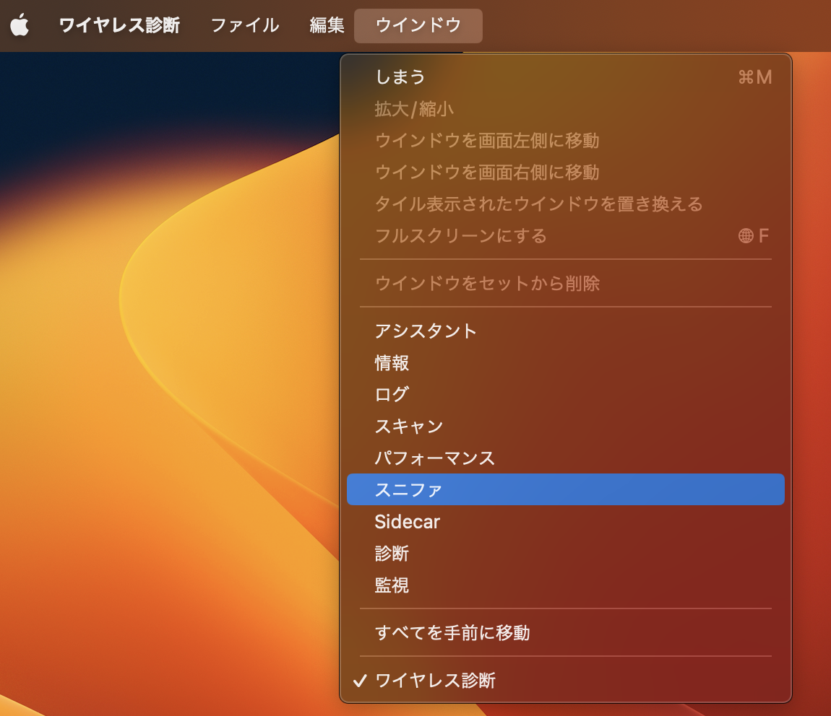Open the パフォーマンス window
Image resolution: width=831 pixels, height=716 pixels.
point(435,458)
